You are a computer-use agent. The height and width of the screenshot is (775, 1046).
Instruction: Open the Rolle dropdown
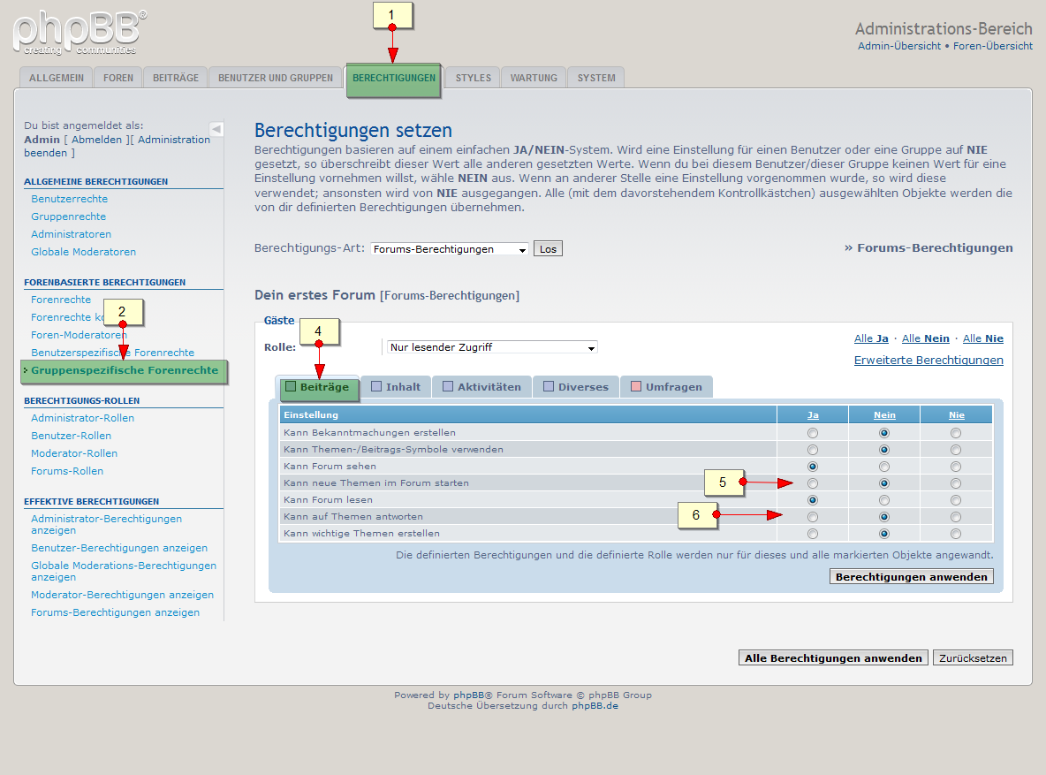click(492, 347)
